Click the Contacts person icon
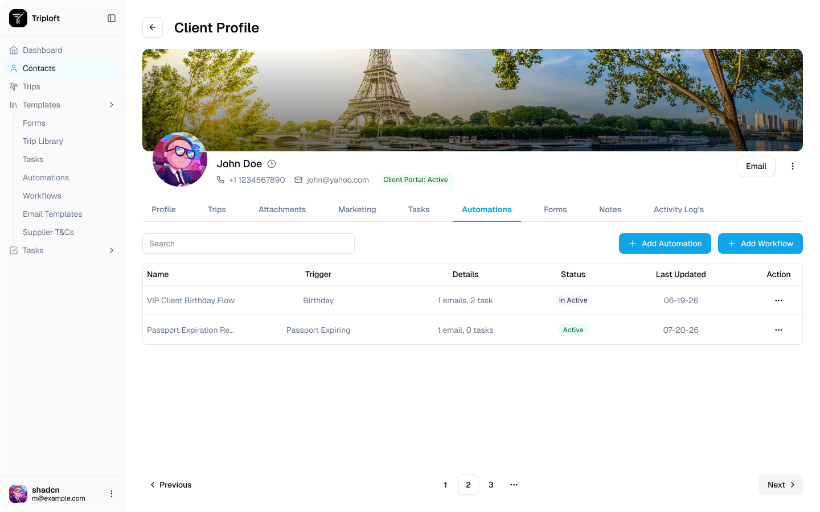This screenshot has width=820, height=512. [14, 68]
